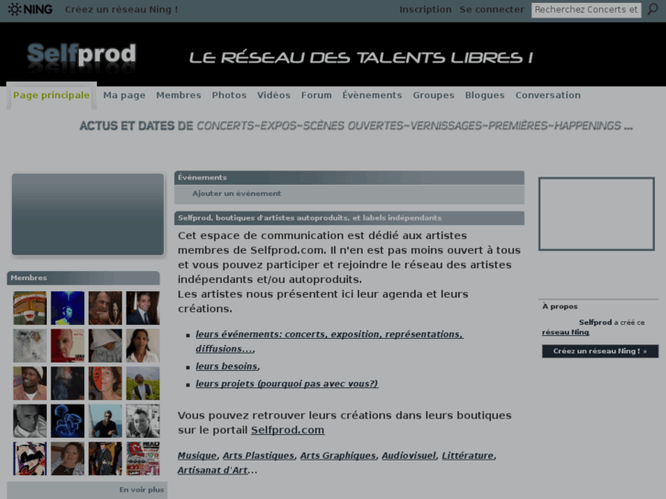666x499 pixels.
Task: Open member thumbnail with glowing blue mushrooms
Action: click(68, 421)
